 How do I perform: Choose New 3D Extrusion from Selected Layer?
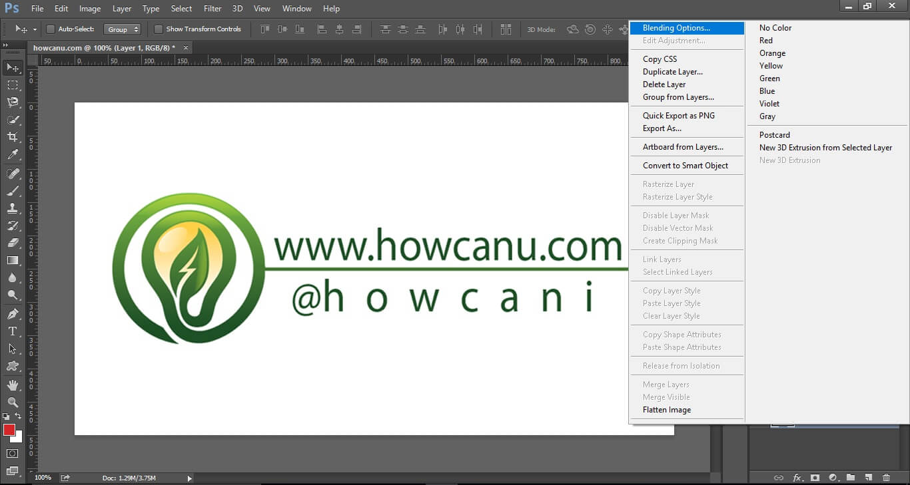[827, 148]
